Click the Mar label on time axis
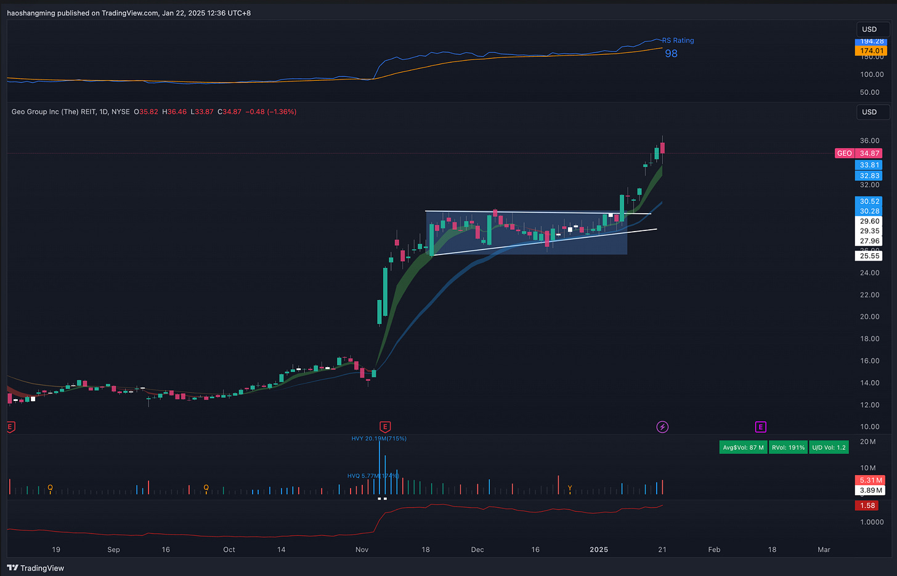The image size is (897, 576). [824, 550]
